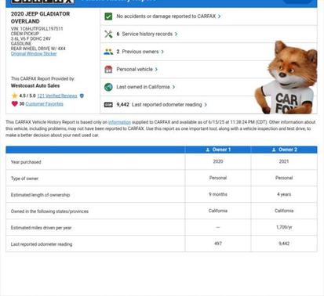Click the CARFAX fox mascot image
The image size is (324, 296).
click(286, 78)
